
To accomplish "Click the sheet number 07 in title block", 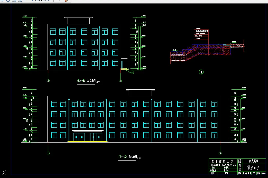I will (x=254, y=173).
